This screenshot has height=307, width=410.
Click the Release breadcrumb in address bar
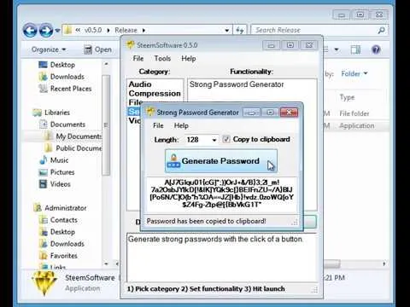[126, 30]
